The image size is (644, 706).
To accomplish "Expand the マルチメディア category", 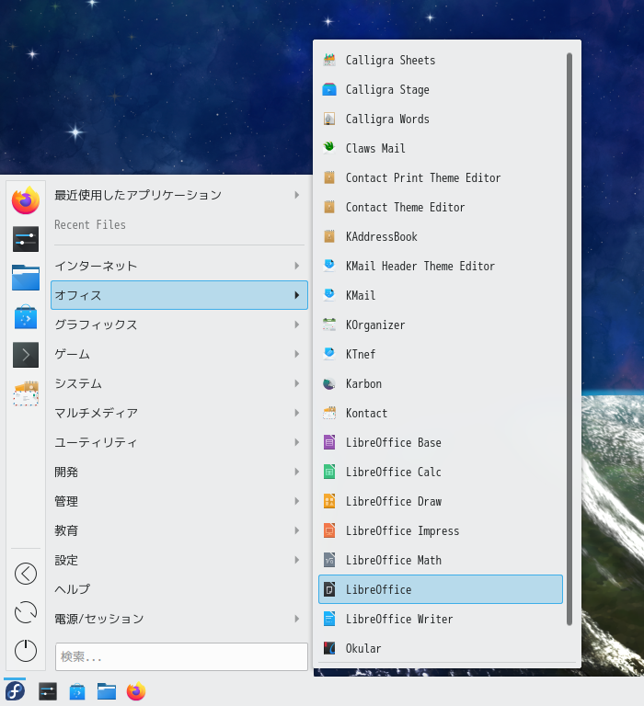I will pos(179,413).
